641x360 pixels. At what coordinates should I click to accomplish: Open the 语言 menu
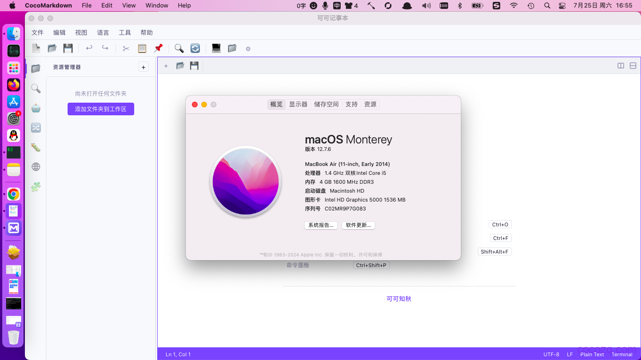pos(103,32)
